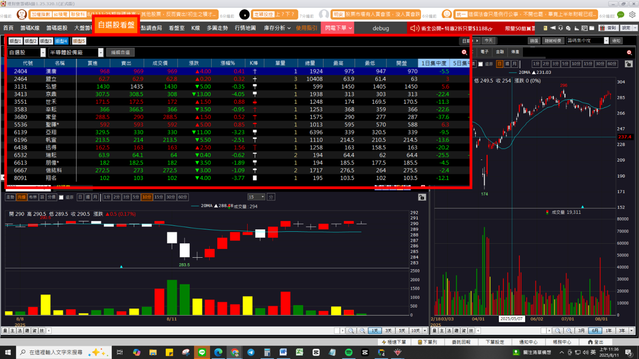Open the 籌碼K線 menu
This screenshot has width=639, height=359.
[x=29, y=28]
